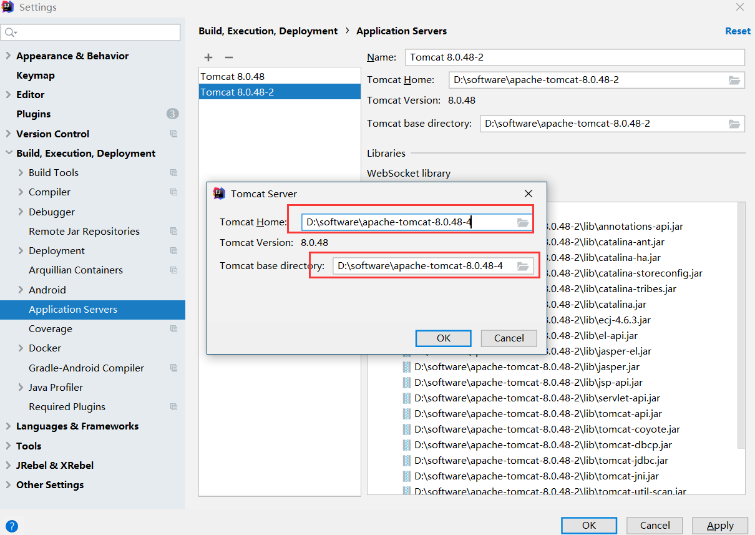Viewport: 755px width, 535px height.
Task: Add a new application server with plus icon
Action: pos(208,57)
